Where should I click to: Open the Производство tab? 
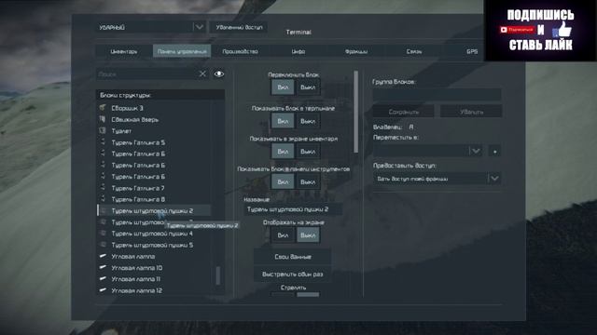coord(241,51)
